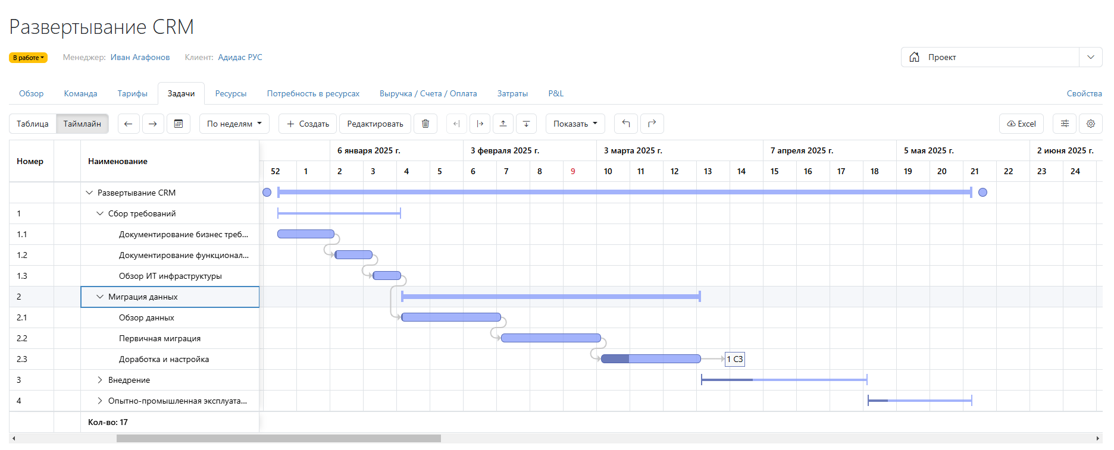Click the Первичная миграция Gantt bar
1114x450 pixels.
pos(551,338)
